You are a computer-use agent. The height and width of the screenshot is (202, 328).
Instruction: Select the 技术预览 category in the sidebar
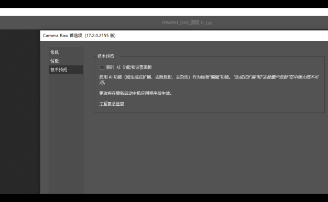[66, 70]
